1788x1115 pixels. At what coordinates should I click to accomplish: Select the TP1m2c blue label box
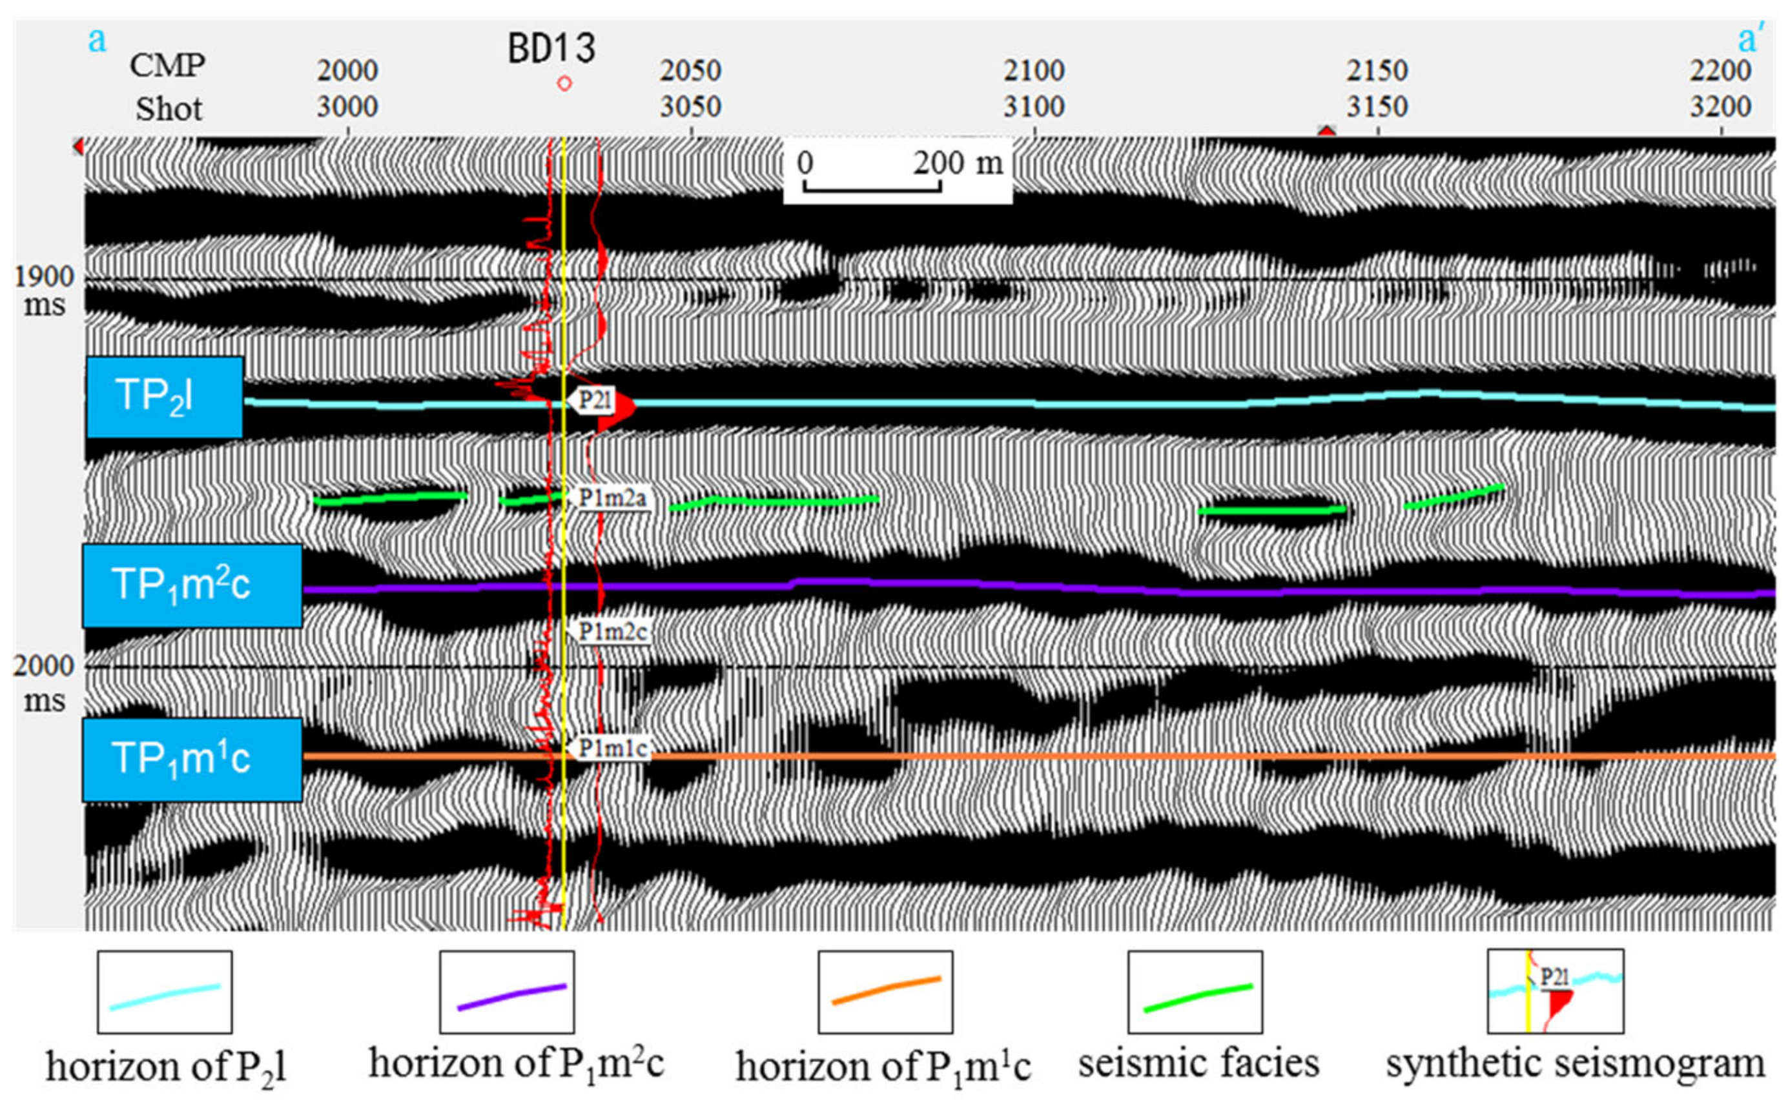(192, 585)
